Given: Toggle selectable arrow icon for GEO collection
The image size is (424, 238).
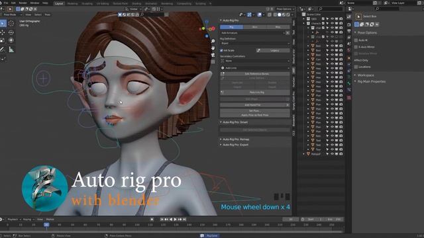Looking at the screenshot, I should (x=327, y=19).
